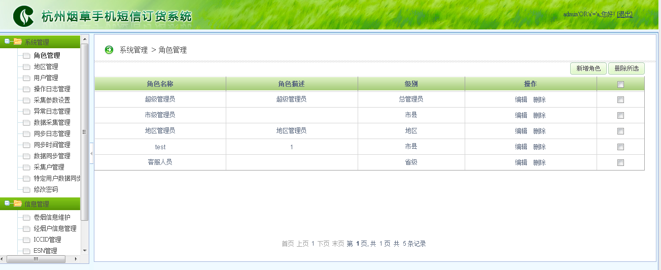Click the tobacco leaf logo icon
Screen dimensions: 661x270
click(23, 16)
